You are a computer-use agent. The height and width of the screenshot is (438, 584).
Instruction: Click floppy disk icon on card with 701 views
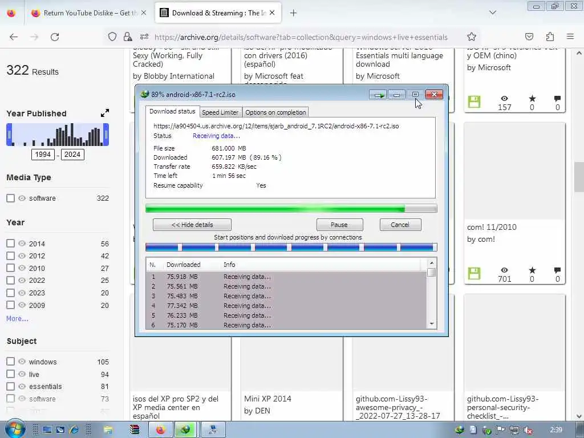click(x=474, y=273)
